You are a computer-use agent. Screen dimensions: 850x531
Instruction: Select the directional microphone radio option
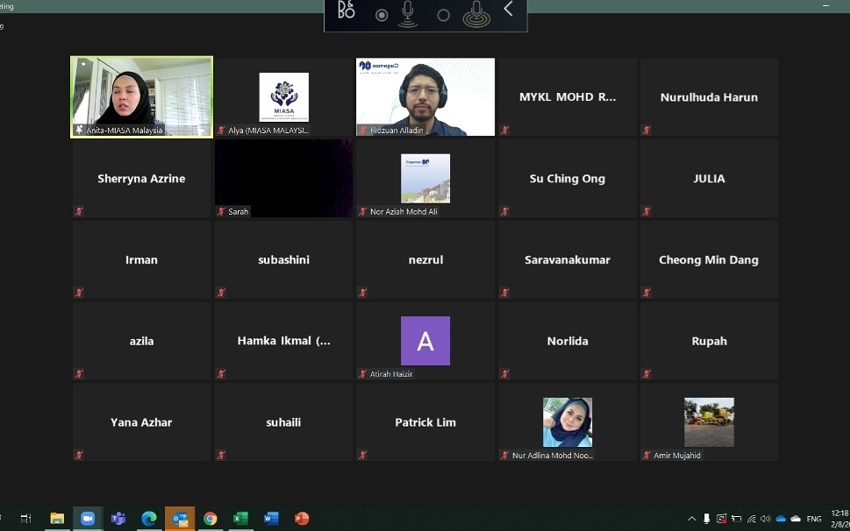click(x=382, y=15)
